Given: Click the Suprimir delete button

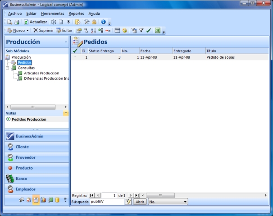Looking at the screenshot, I should tap(43, 30).
